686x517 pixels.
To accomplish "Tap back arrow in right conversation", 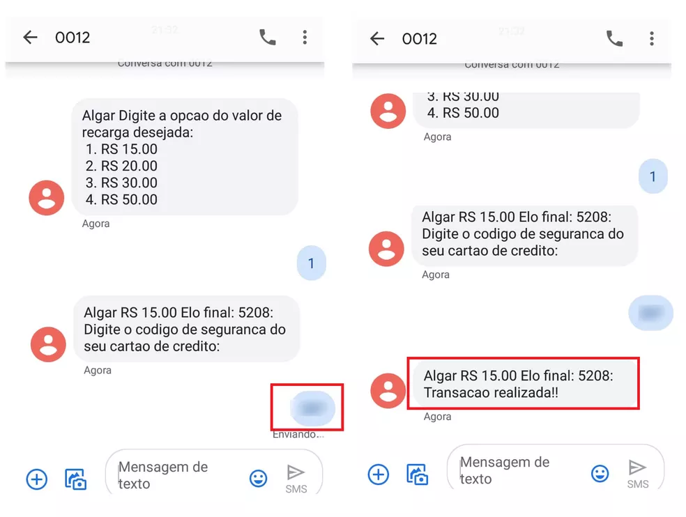I will (377, 38).
